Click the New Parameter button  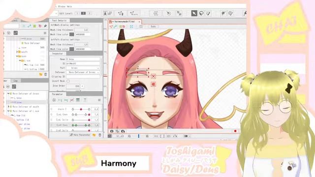coord(80,135)
